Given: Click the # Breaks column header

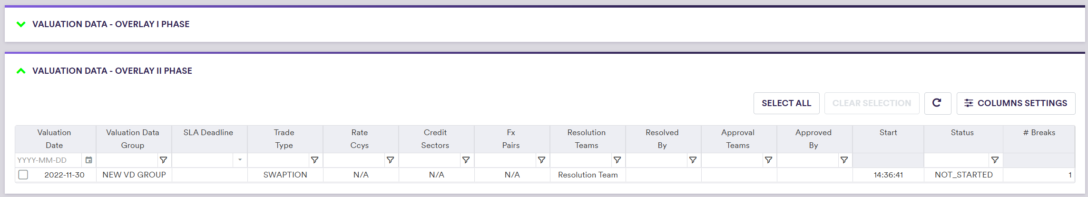Looking at the screenshot, I should click(1039, 133).
